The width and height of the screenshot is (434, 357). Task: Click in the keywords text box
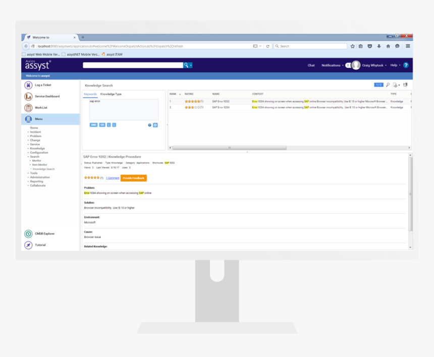pyautogui.click(x=124, y=110)
